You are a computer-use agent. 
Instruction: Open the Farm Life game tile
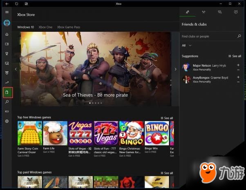point(55,137)
